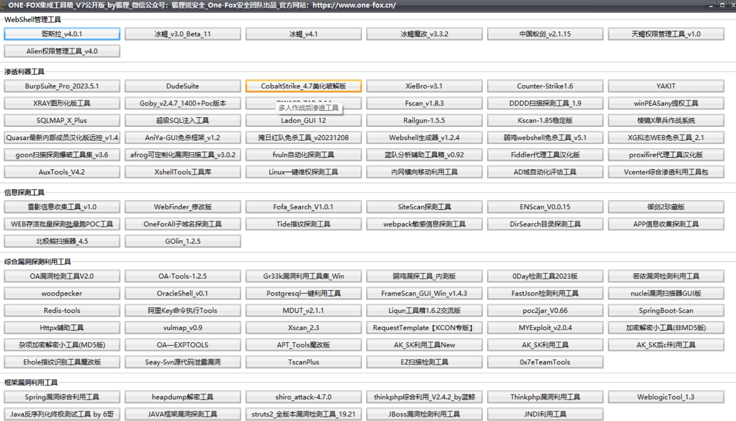
Task: Open YAKIT tool
Action: (x=666, y=86)
